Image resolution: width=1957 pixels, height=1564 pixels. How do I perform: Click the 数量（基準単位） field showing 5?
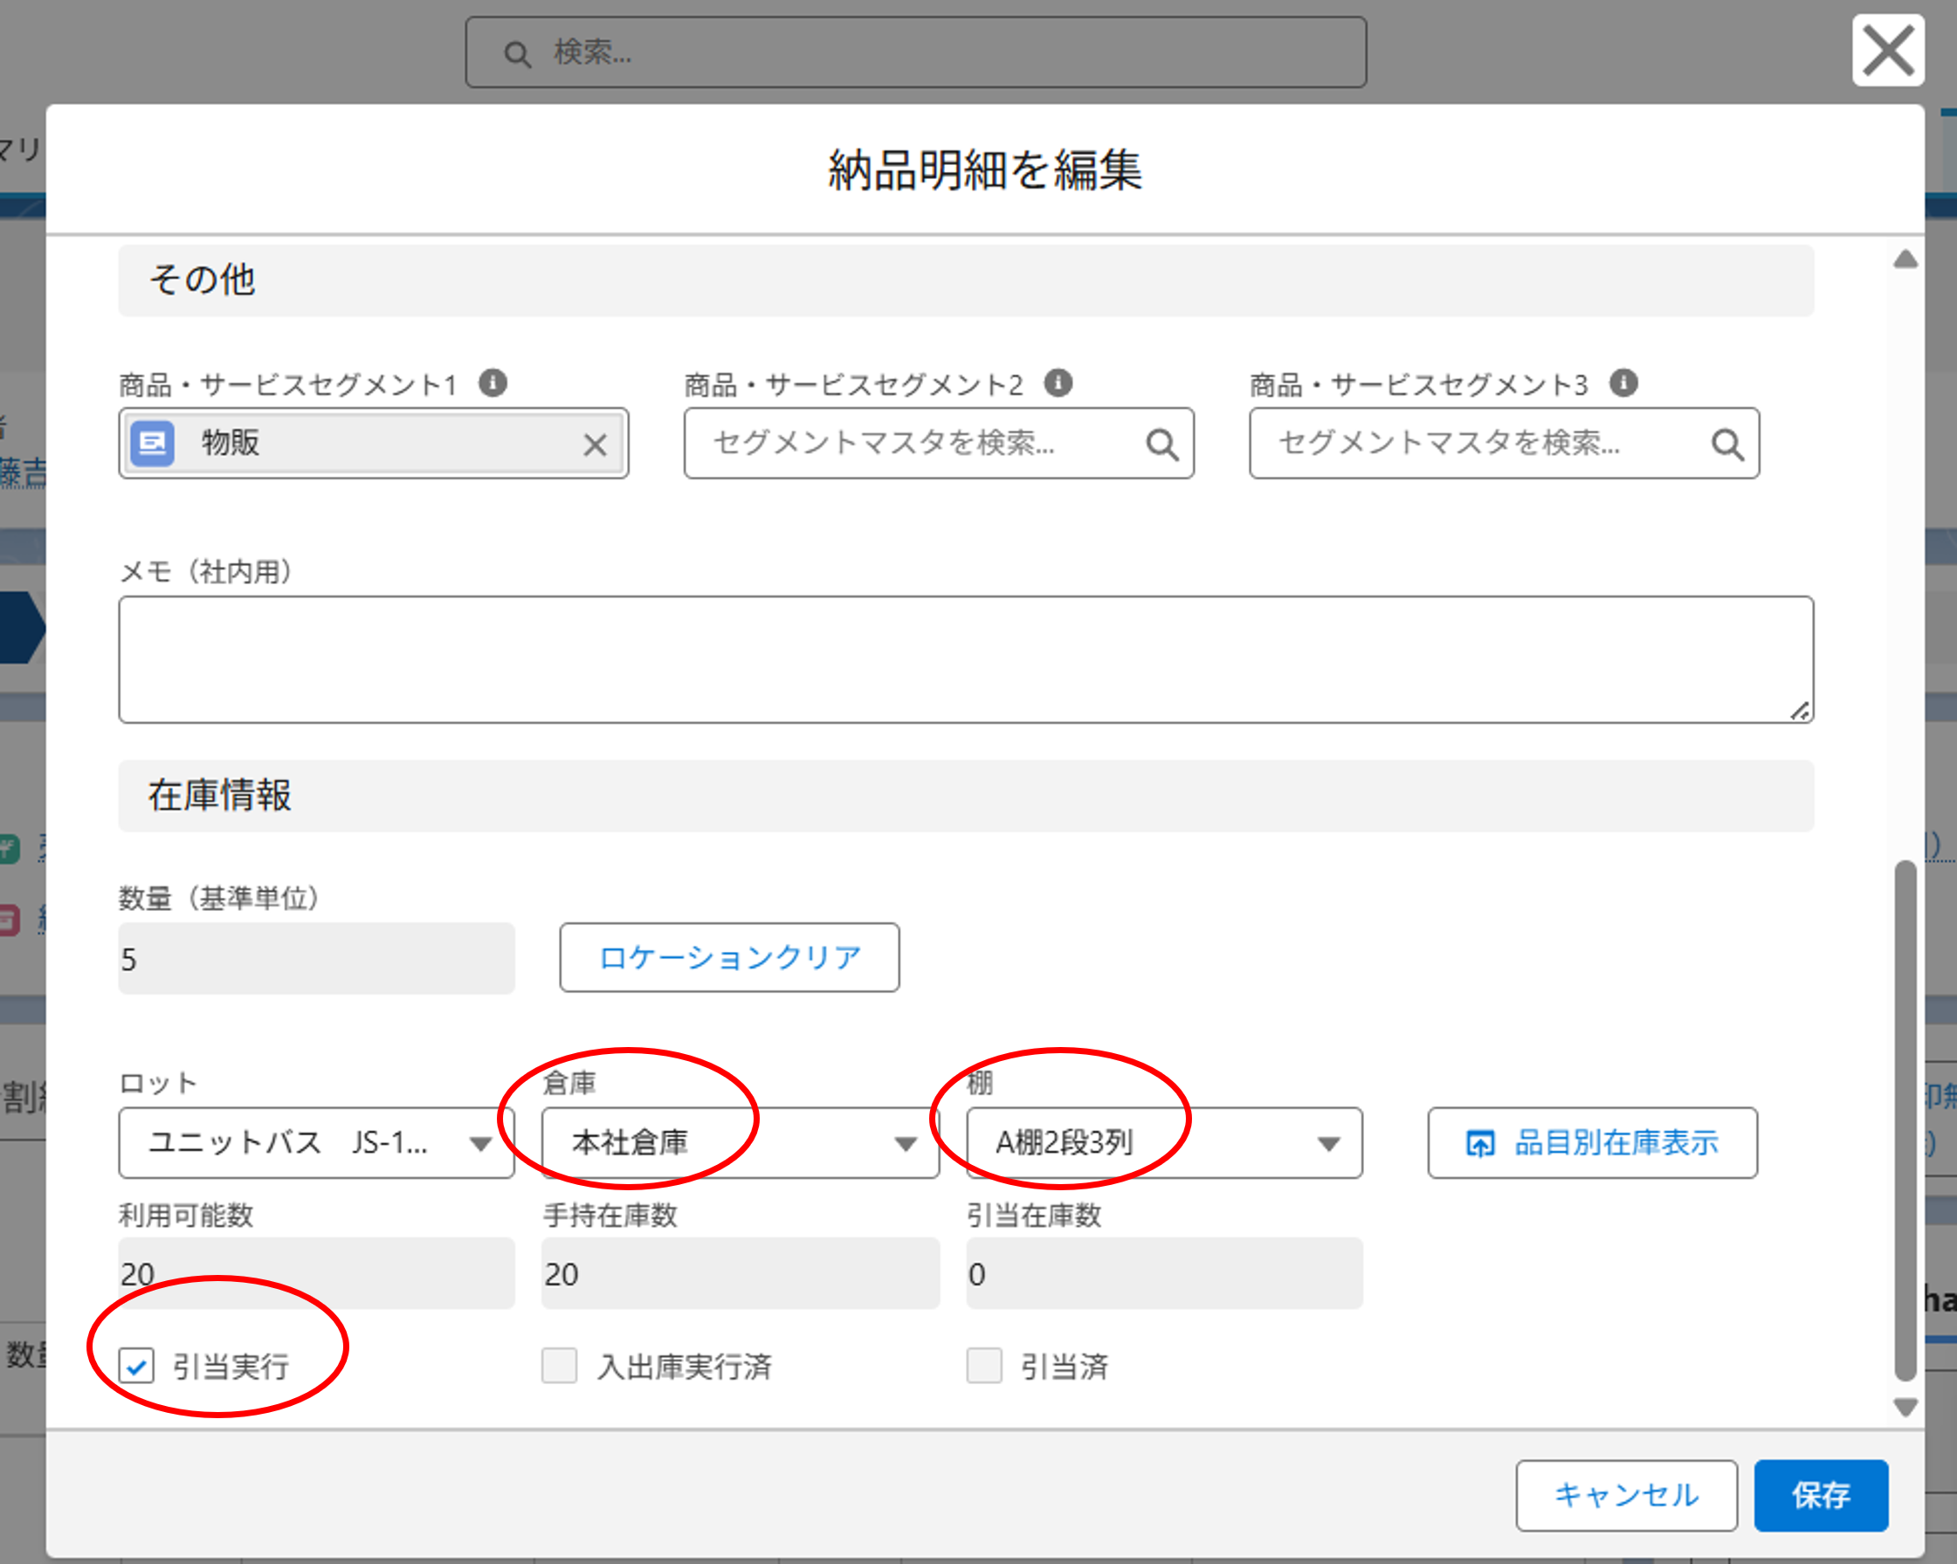pyautogui.click(x=317, y=959)
